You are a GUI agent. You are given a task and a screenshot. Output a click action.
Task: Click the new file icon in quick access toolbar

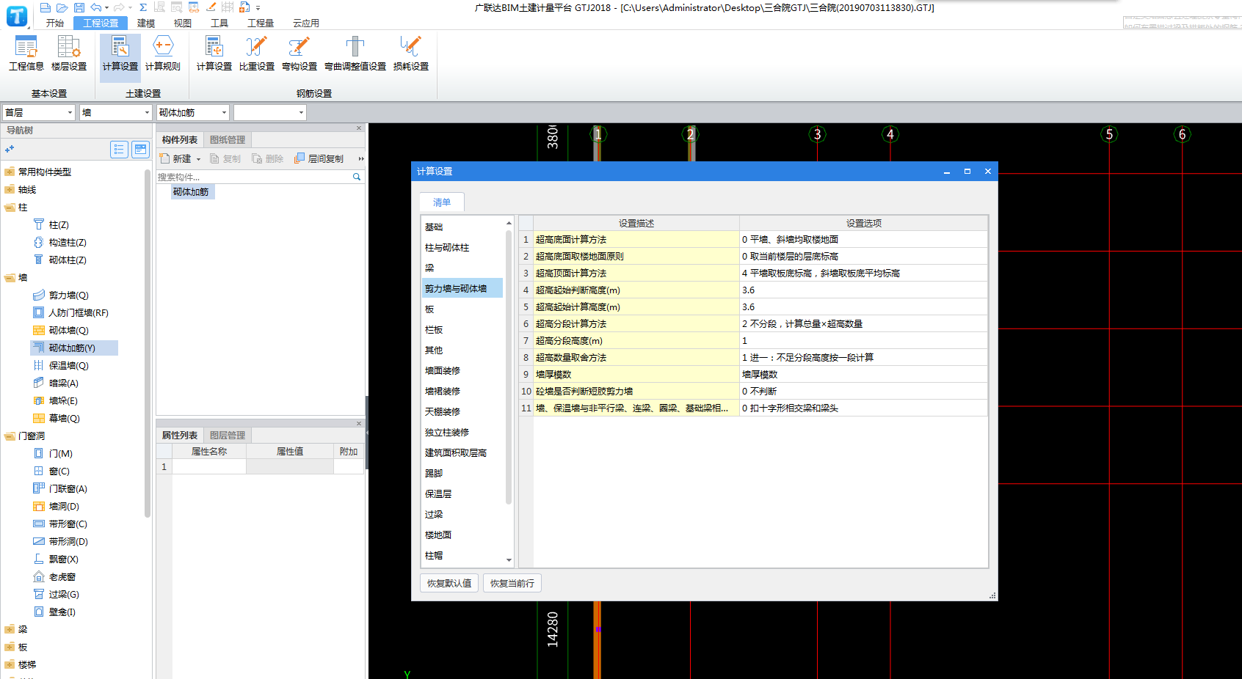tap(46, 7)
